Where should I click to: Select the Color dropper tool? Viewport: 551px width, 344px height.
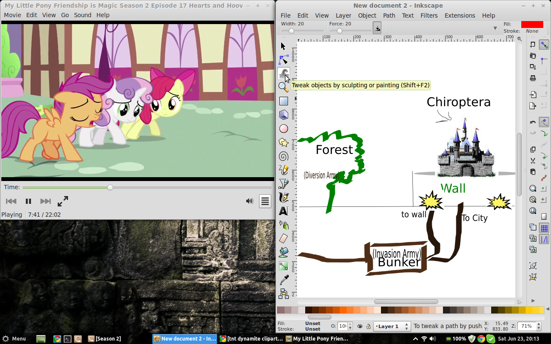pyautogui.click(x=283, y=280)
